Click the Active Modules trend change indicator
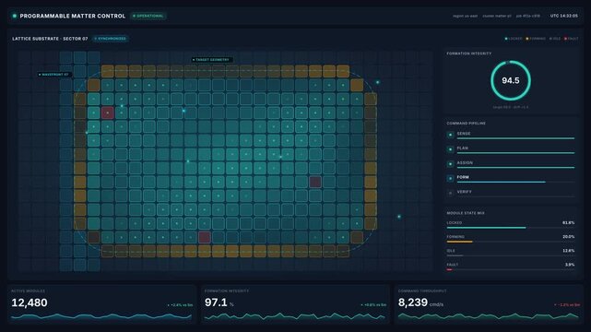This screenshot has width=591, height=332. [180, 305]
